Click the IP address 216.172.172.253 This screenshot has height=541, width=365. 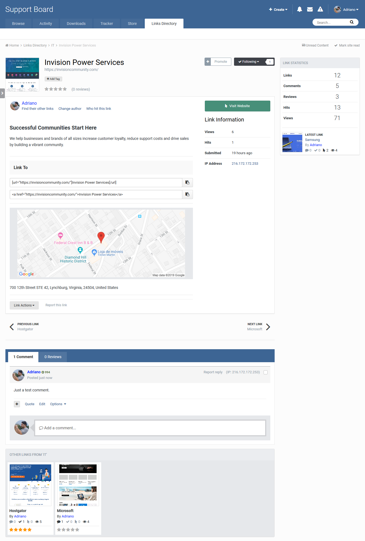[x=245, y=164]
